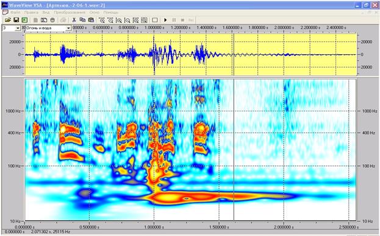Open the Преобразования menu
Screen dimensions: 380x236
[70, 12]
